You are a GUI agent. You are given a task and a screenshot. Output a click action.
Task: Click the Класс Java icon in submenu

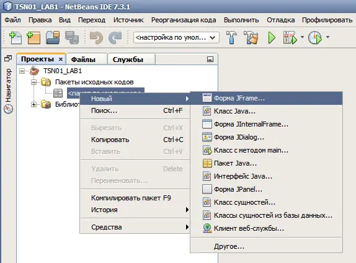(207, 111)
